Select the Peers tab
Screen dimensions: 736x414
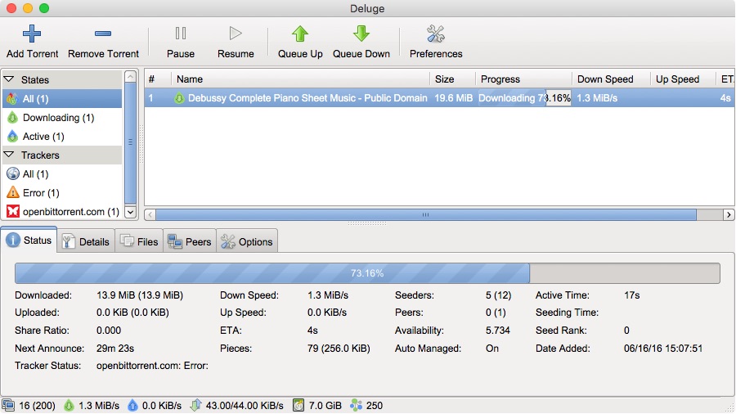click(190, 241)
